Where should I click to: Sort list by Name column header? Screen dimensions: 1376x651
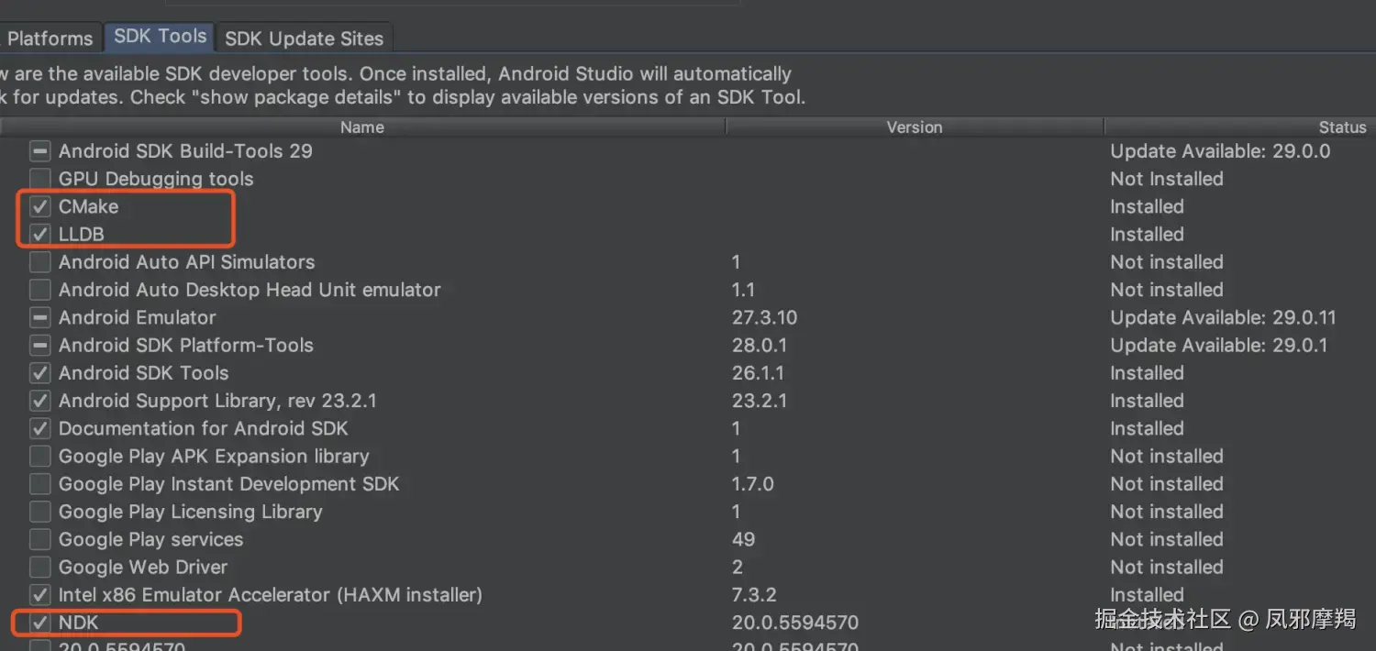coord(361,127)
